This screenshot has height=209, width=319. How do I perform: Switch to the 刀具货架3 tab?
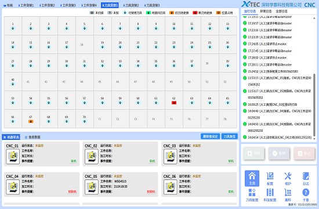pos(152,5)
